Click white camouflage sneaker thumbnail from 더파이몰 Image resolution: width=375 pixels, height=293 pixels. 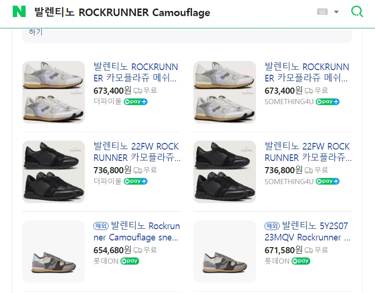click(54, 92)
